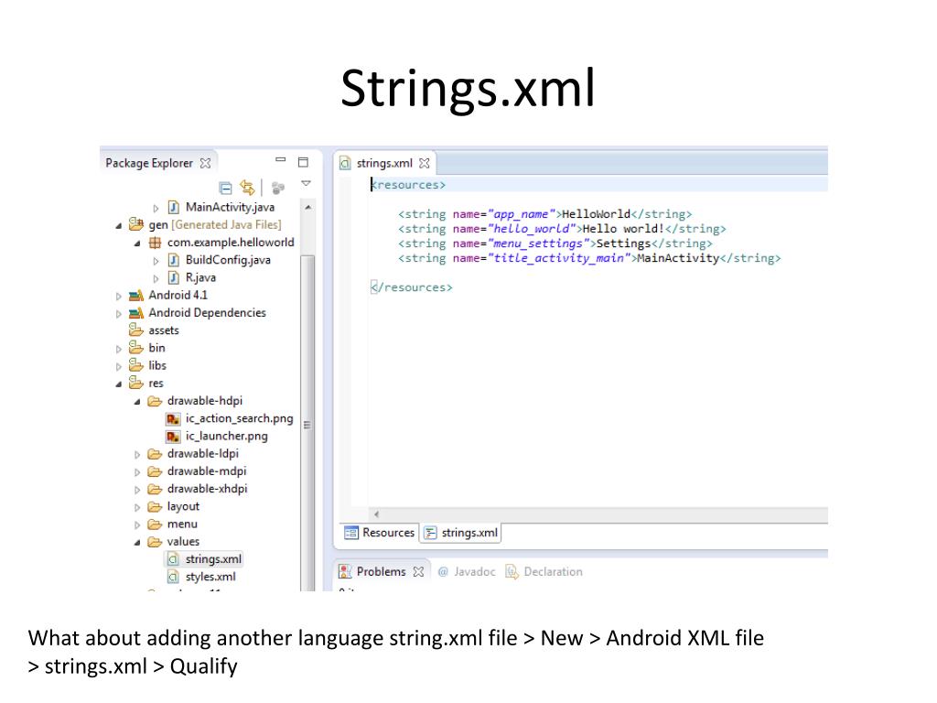This screenshot has width=937, height=703.
Task: Click the ic_launcher.png image icon
Action: point(174,436)
